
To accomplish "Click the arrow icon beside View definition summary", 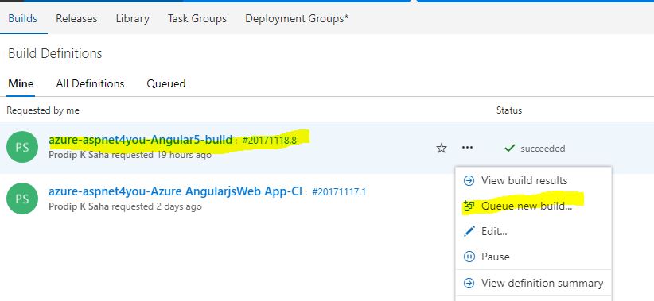I will 469,283.
